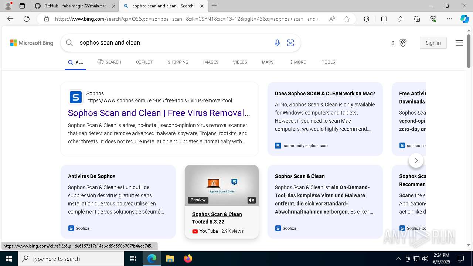Viewport: 473px width, 266px height.
Task: Start voice search with microphone icon
Action: (x=277, y=43)
